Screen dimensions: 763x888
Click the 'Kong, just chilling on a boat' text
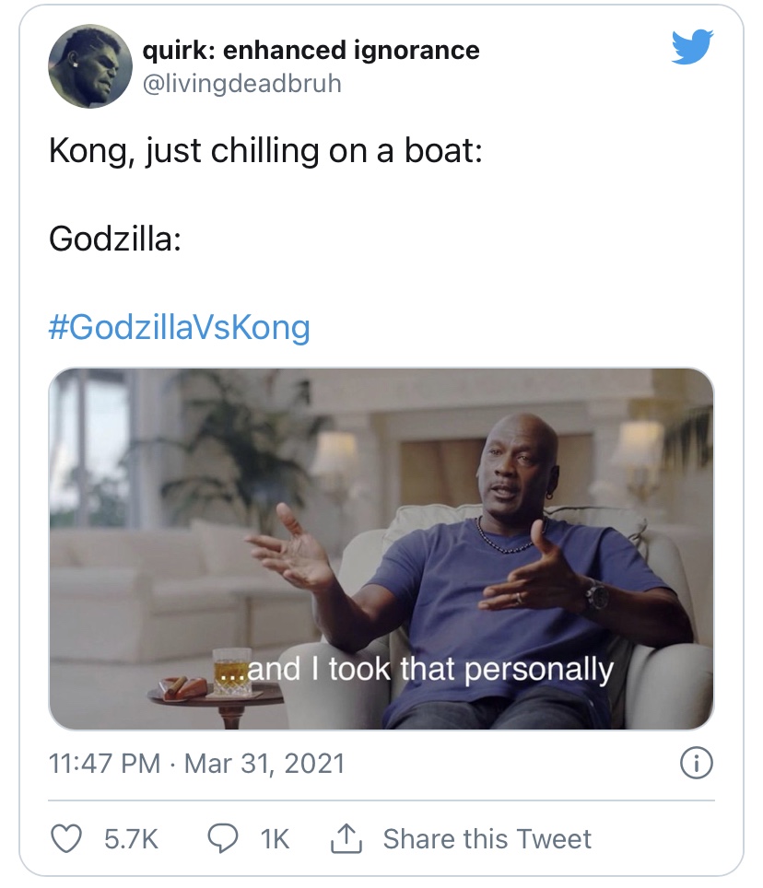tap(264, 149)
